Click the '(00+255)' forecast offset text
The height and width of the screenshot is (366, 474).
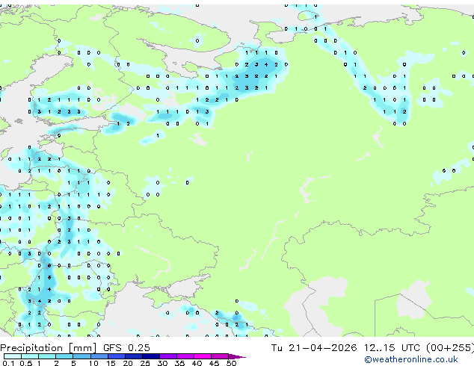click(x=450, y=348)
